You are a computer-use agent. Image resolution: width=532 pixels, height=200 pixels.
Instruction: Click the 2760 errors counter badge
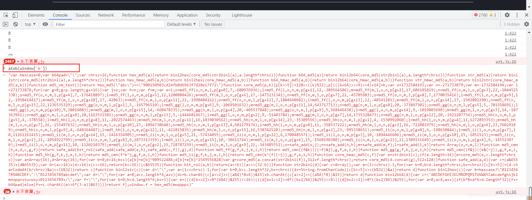pos(481,15)
